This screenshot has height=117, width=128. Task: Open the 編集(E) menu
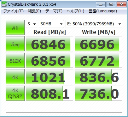point(34,11)
